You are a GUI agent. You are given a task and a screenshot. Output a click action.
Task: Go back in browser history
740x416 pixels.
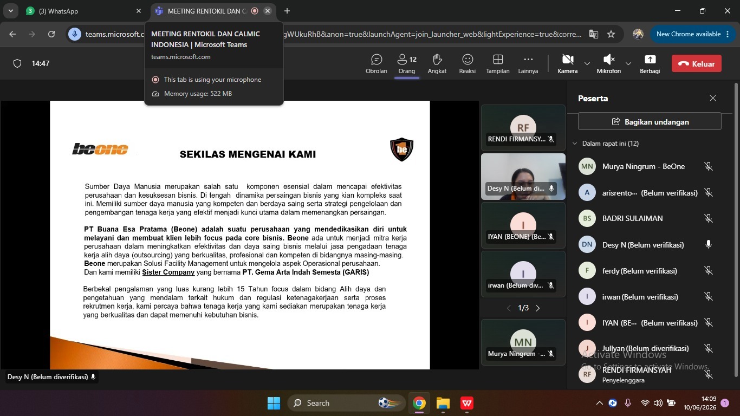click(x=12, y=34)
